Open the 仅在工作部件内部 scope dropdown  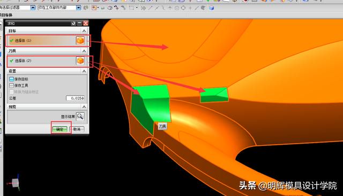pos(79,8)
